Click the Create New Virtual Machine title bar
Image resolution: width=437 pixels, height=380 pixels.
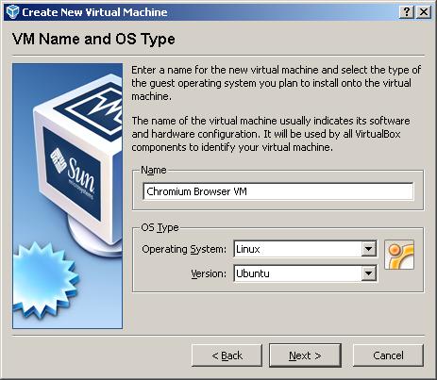tap(218, 12)
